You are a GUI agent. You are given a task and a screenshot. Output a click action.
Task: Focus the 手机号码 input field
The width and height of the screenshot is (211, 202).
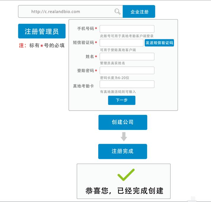(127, 29)
